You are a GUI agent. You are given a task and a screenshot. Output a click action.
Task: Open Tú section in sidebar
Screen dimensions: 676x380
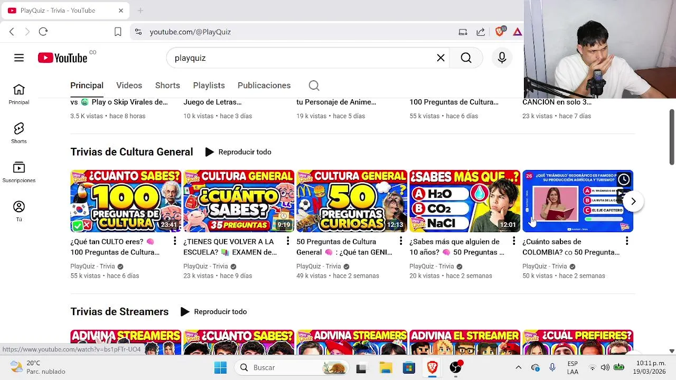tap(19, 212)
